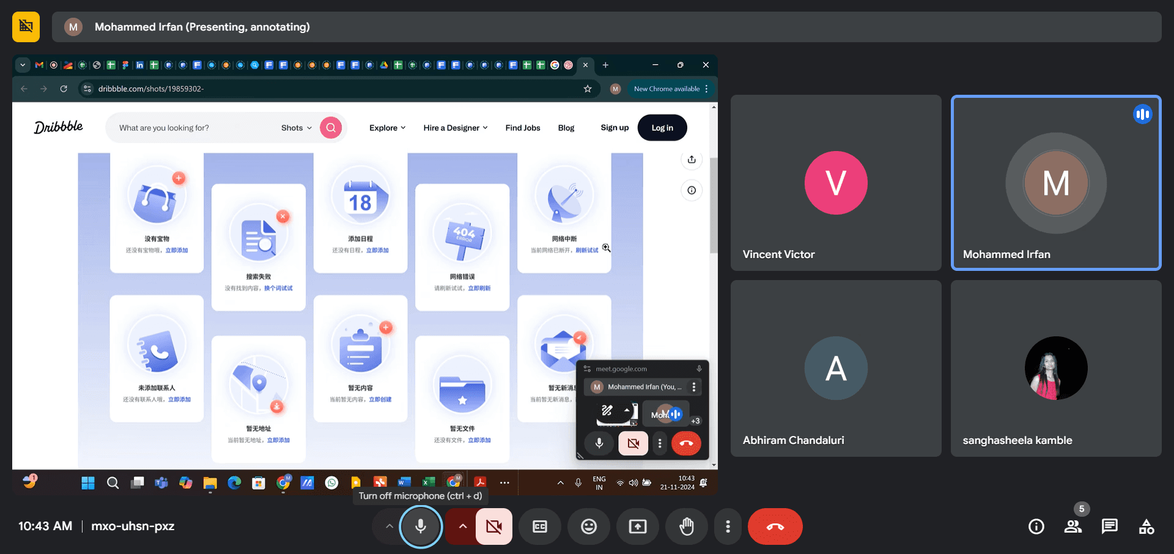1174x554 pixels.
Task: Click Dribbble page vertical scrollbar
Action: (x=714, y=205)
